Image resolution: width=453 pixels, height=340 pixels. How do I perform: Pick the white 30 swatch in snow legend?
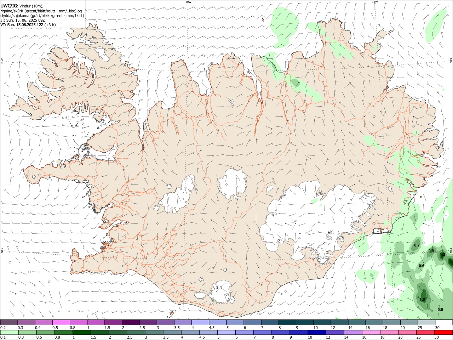(444, 322)
